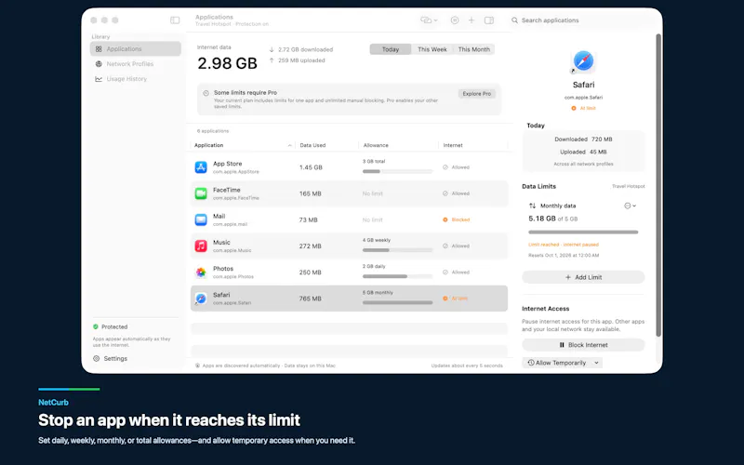744x465 pixels.
Task: Click the monthly data usage progress bar
Action: pos(583,232)
